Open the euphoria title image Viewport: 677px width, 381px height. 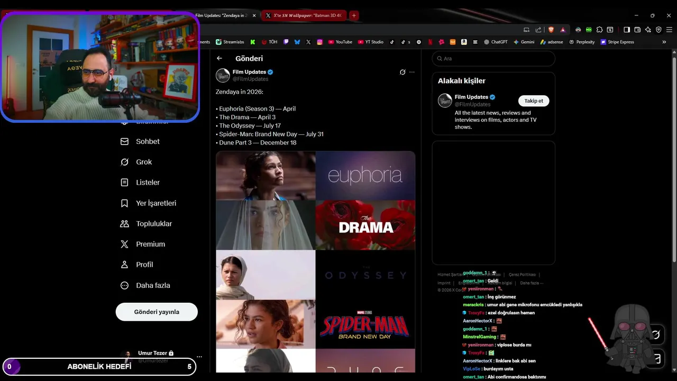tap(365, 176)
